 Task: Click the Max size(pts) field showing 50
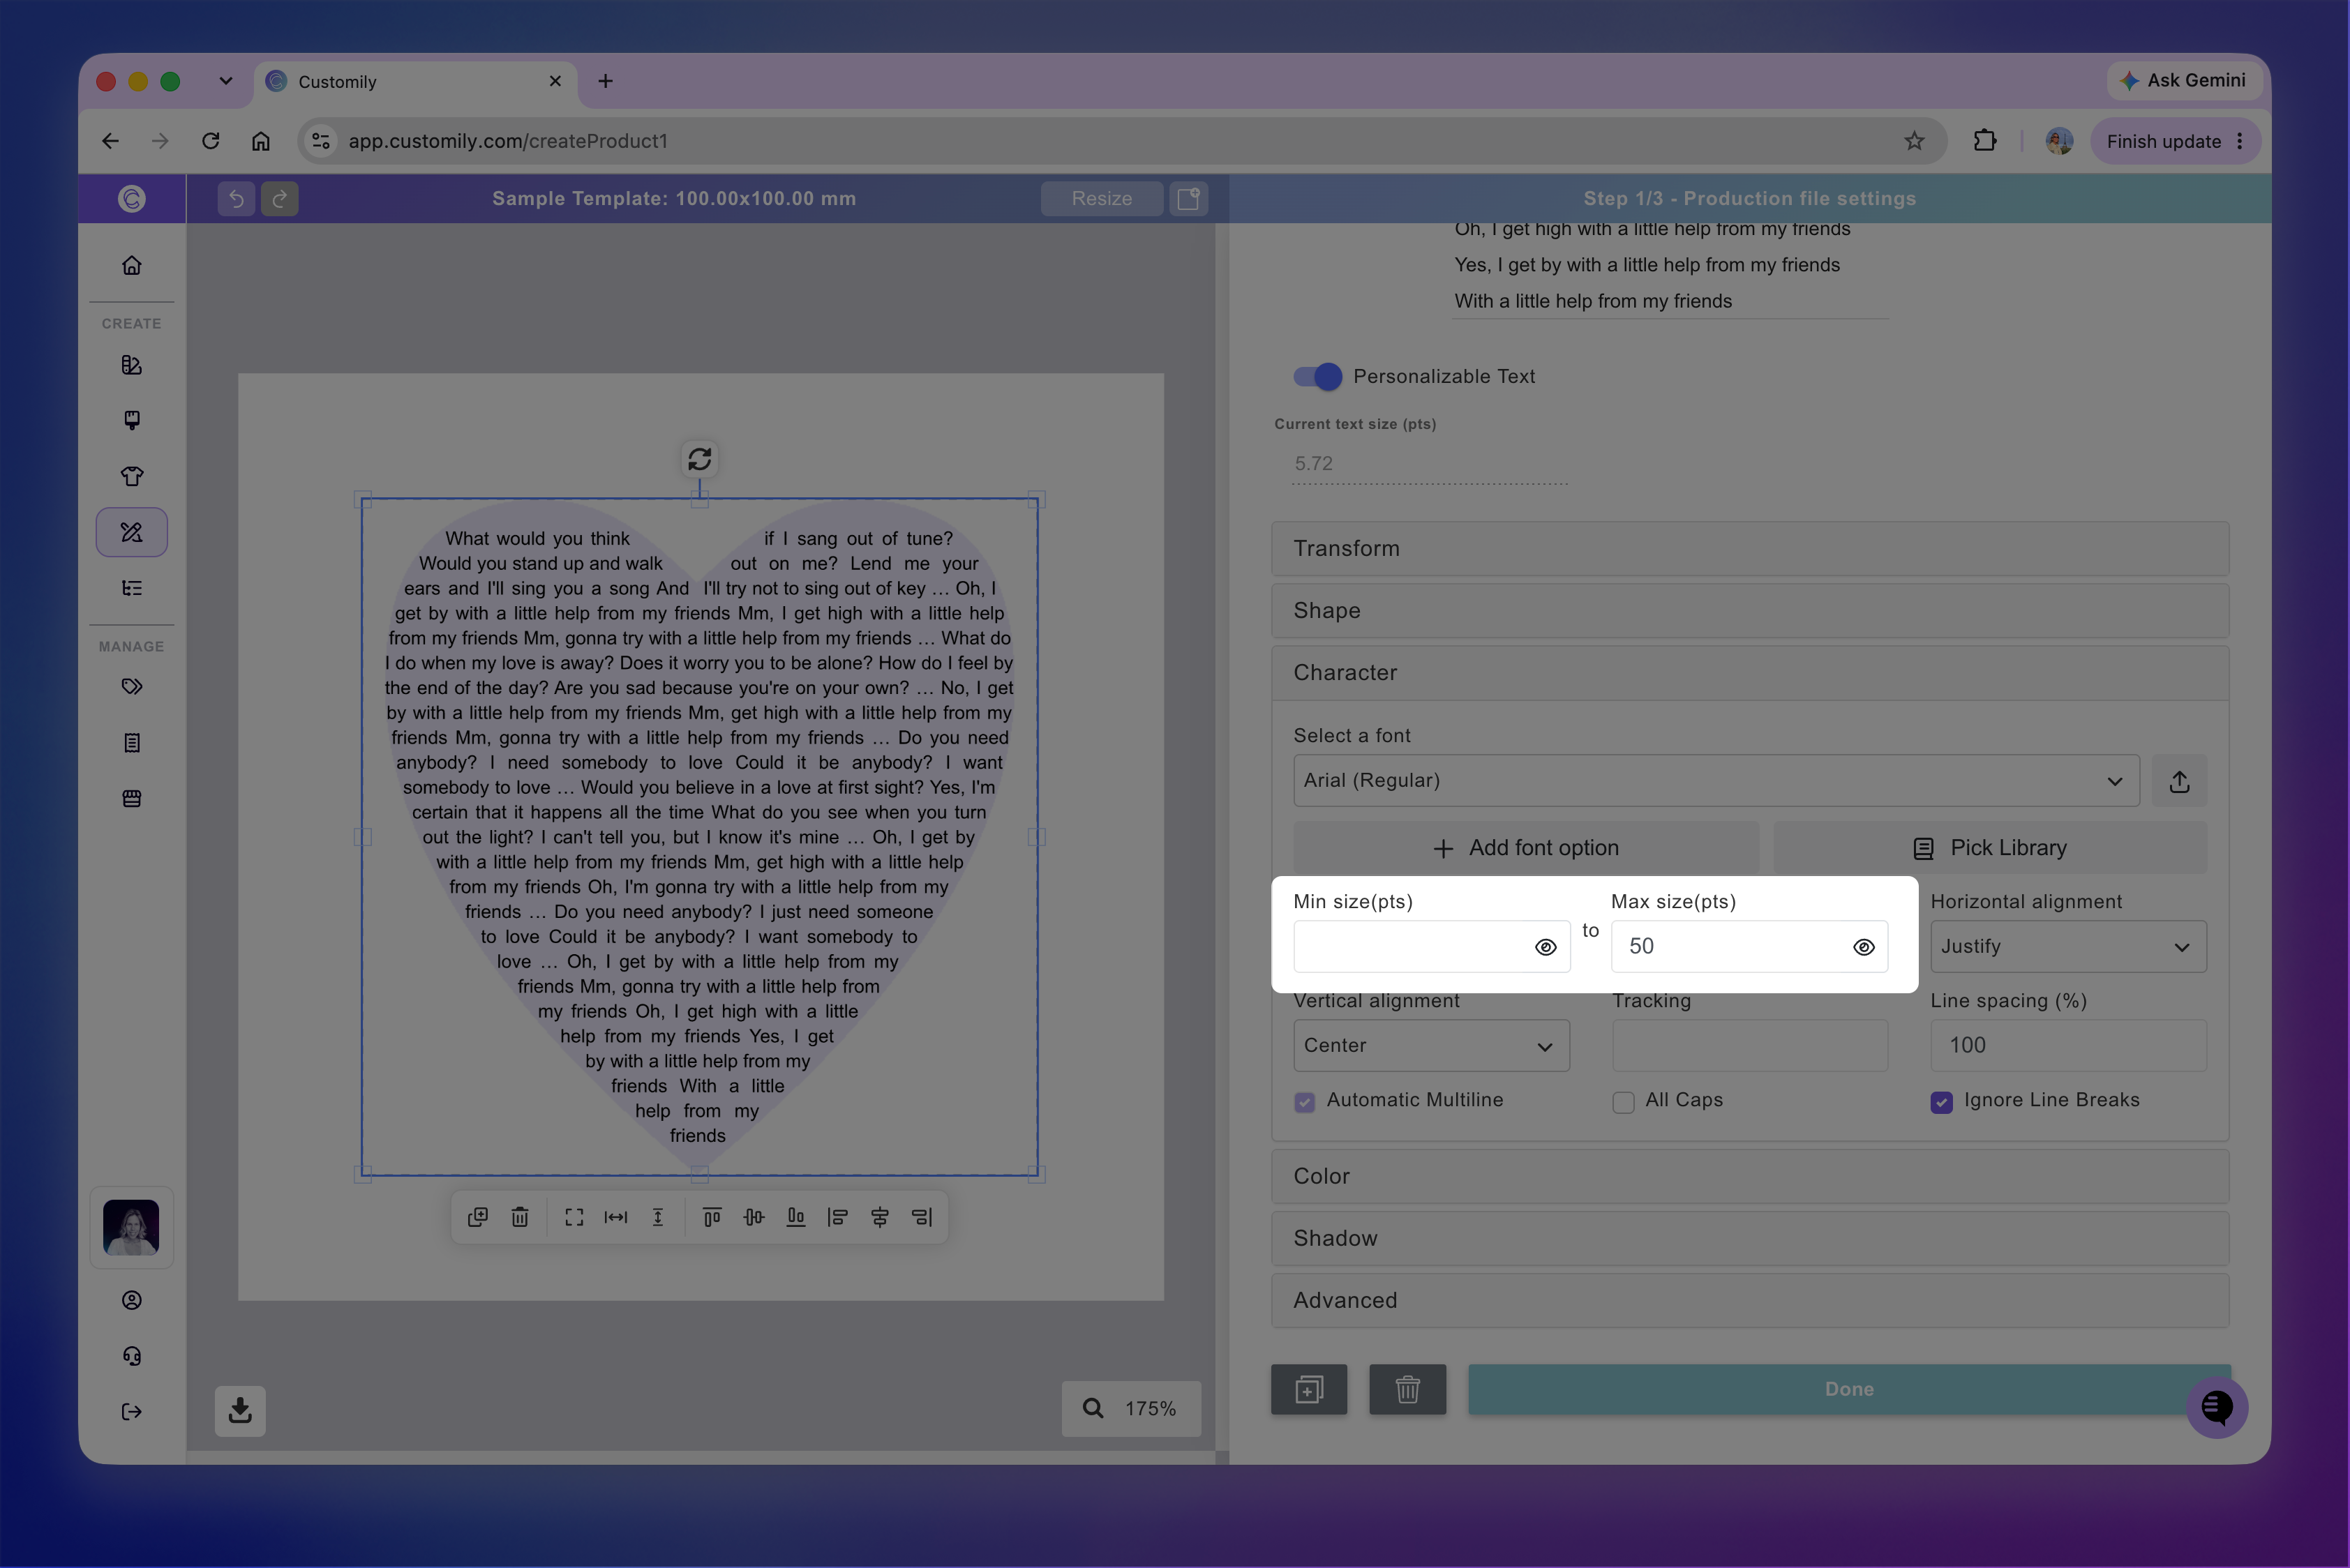click(1750, 947)
